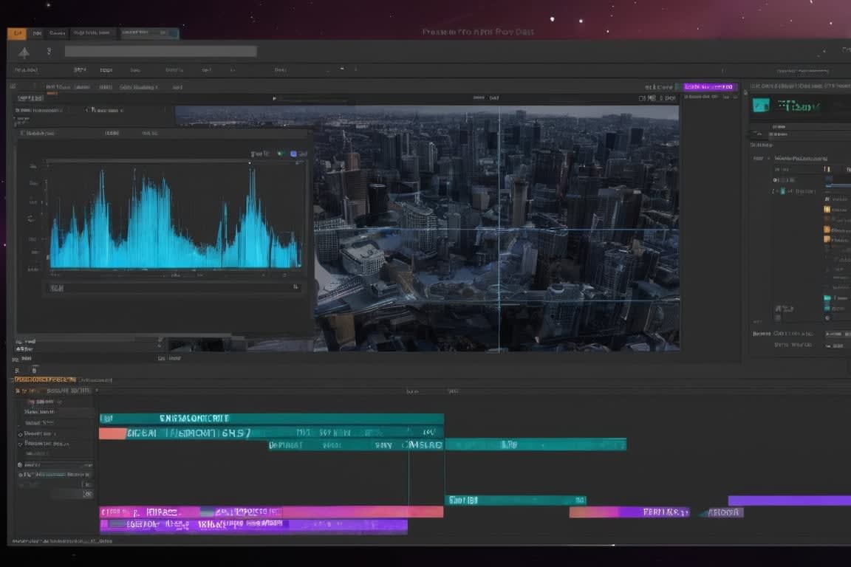Click the orange highlighted sequence tab above timeline
This screenshot has height=567, width=851.
45,379
